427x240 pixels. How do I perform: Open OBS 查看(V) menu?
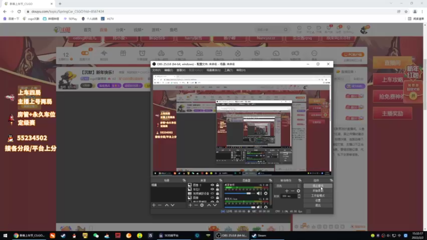click(x=181, y=70)
